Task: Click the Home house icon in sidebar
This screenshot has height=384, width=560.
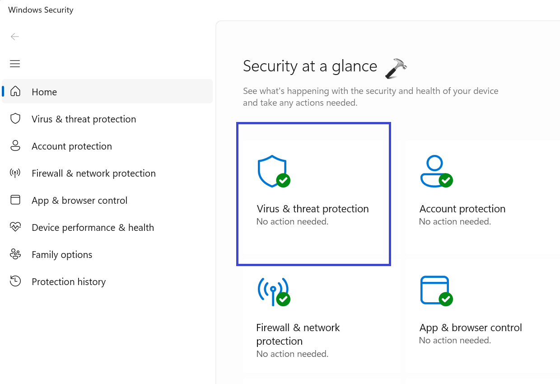Action: tap(15, 92)
